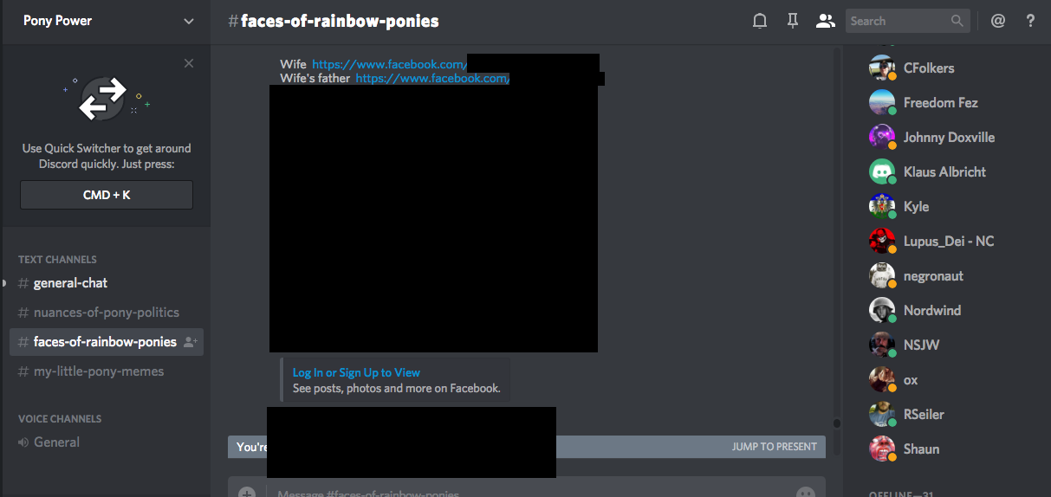The width and height of the screenshot is (1051, 497).
Task: Click Jump to Present
Action: pos(774,447)
